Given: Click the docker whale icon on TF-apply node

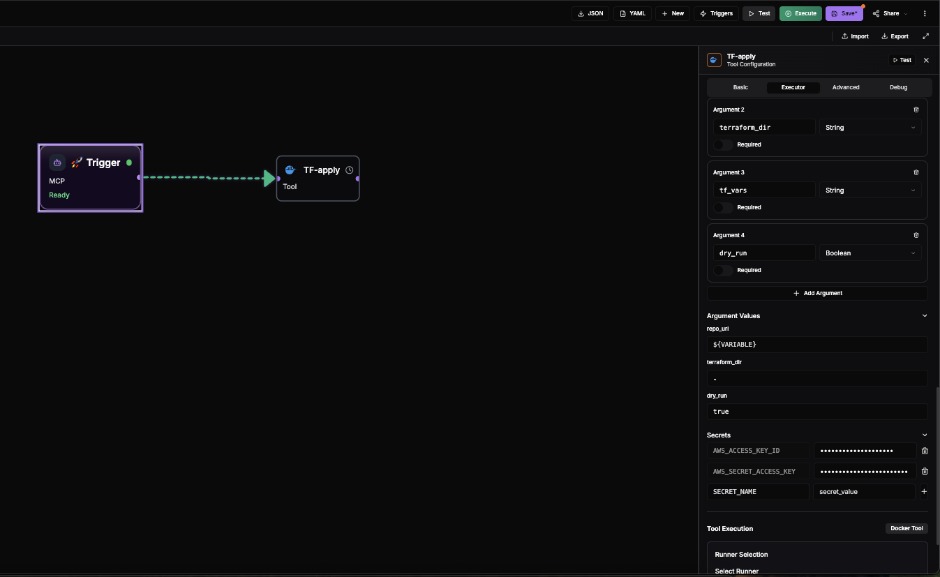Looking at the screenshot, I should coord(290,170).
